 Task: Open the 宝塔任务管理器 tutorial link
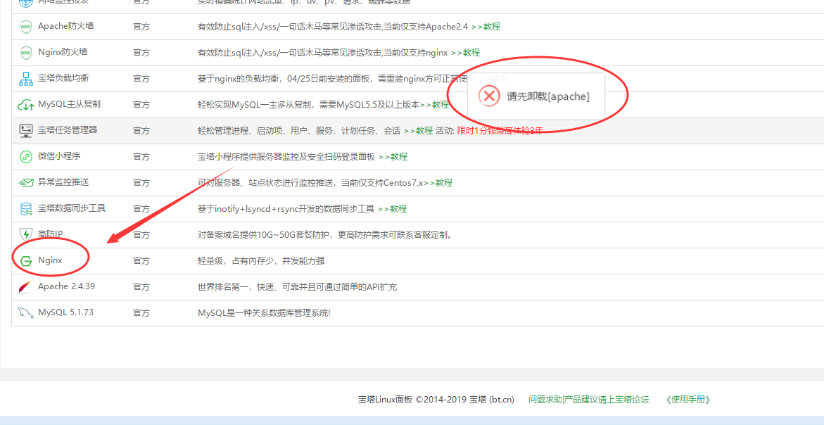coord(418,131)
